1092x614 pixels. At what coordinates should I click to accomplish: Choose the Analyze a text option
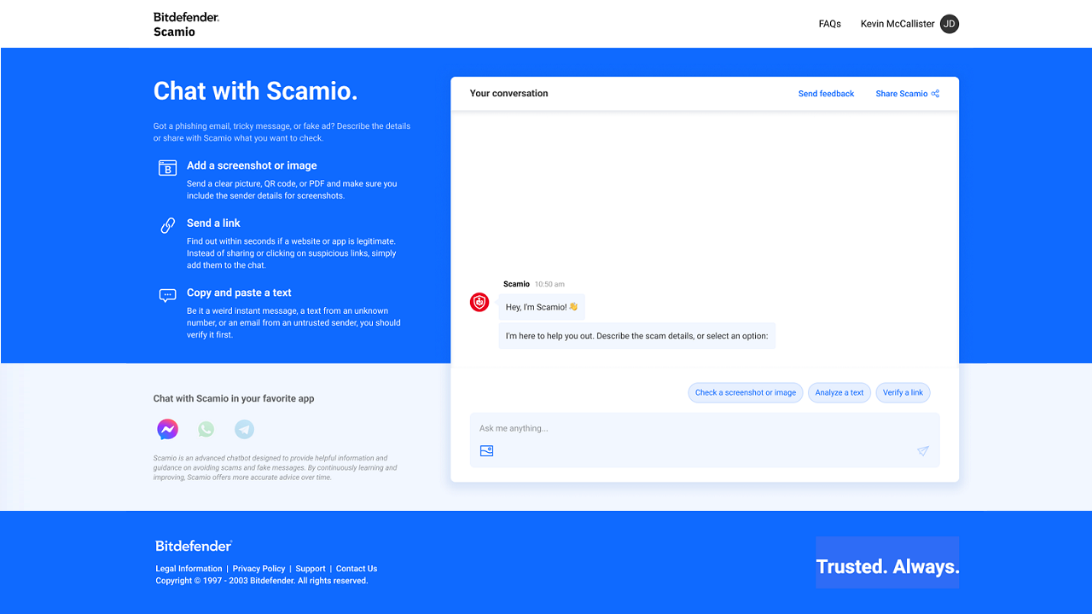[839, 392]
